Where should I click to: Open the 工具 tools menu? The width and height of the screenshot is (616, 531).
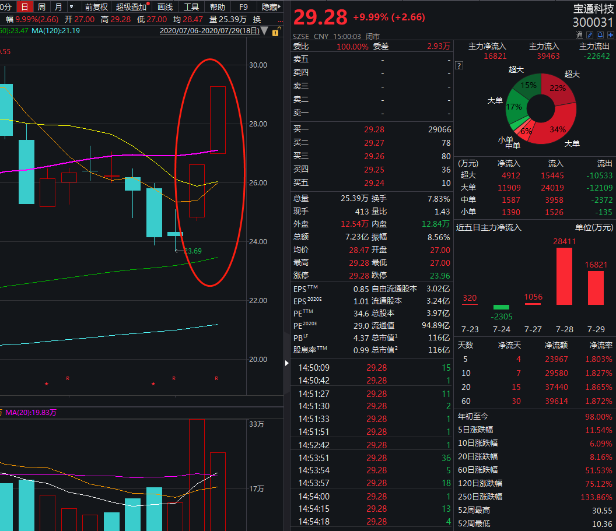tap(191, 6)
